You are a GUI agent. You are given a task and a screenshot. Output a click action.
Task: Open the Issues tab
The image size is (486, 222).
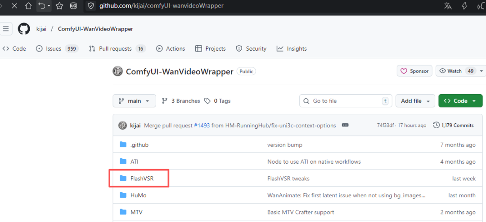pyautogui.click(x=57, y=49)
